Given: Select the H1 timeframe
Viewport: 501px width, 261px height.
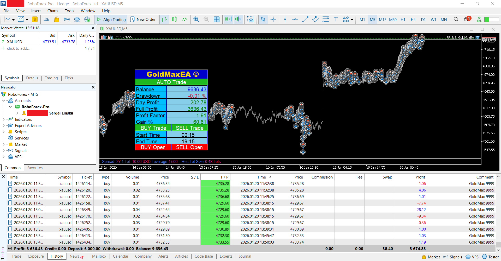Looking at the screenshot, I should click(403, 20).
